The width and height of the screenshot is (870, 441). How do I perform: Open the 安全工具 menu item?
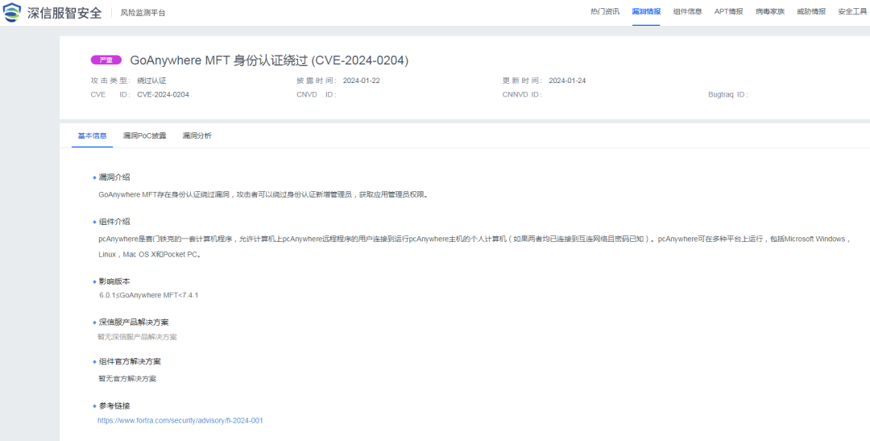pyautogui.click(x=852, y=11)
